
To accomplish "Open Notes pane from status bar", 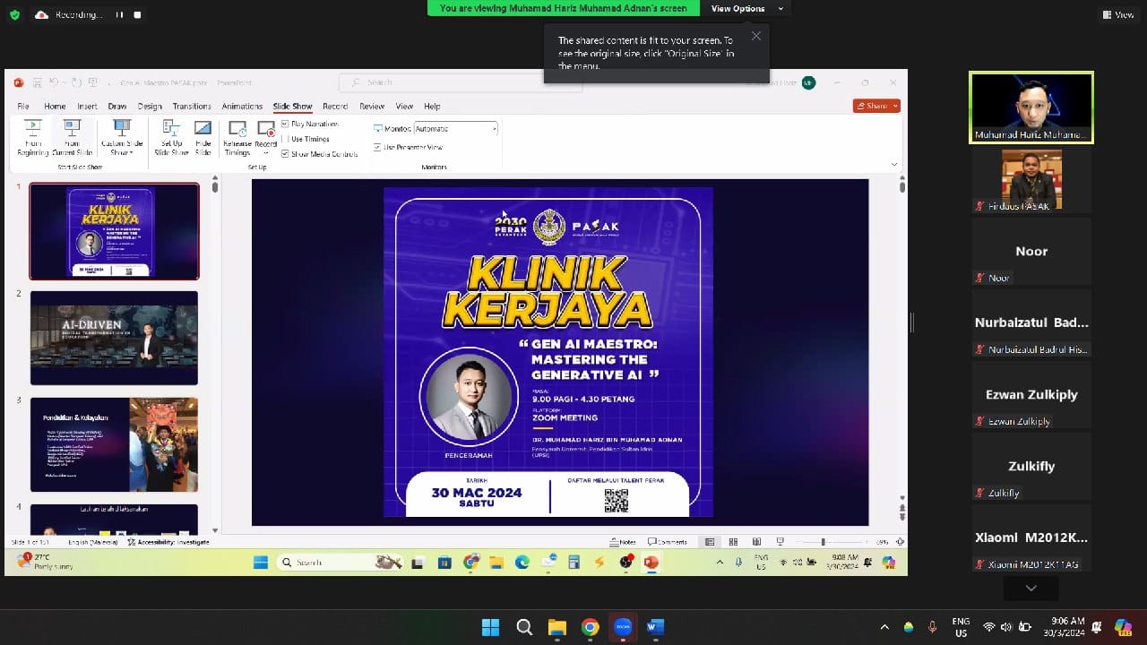I will pyautogui.click(x=623, y=542).
